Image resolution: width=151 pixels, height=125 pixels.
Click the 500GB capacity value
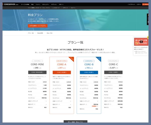coord(120,82)
